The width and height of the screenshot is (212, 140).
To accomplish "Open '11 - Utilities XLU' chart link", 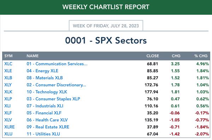I will (43, 134).
